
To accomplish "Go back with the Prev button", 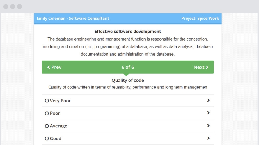I will click(x=54, y=67).
